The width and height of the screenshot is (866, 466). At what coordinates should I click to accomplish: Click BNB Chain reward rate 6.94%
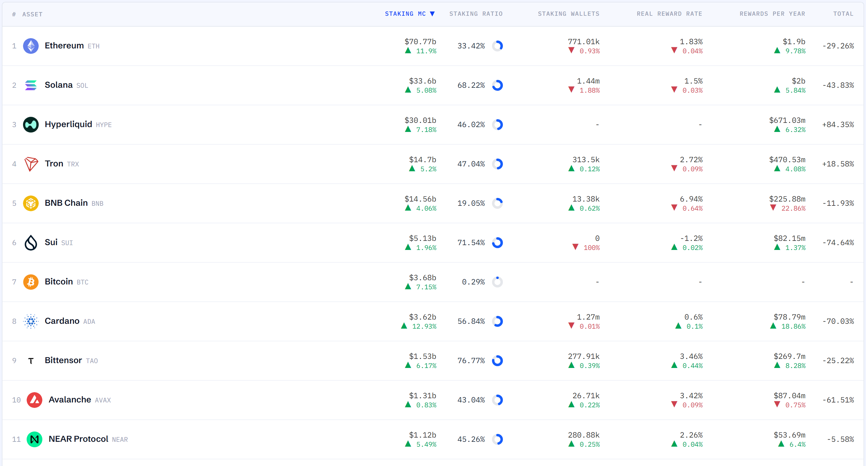pyautogui.click(x=691, y=199)
